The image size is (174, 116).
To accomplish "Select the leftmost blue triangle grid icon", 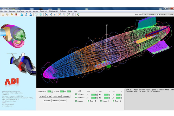I will 22,15.
